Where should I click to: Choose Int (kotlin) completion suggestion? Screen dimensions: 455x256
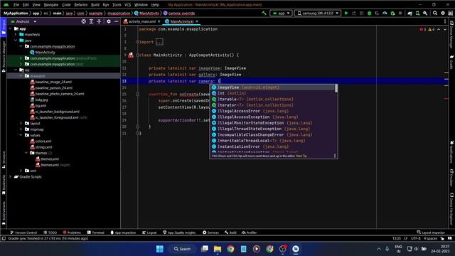(272, 93)
